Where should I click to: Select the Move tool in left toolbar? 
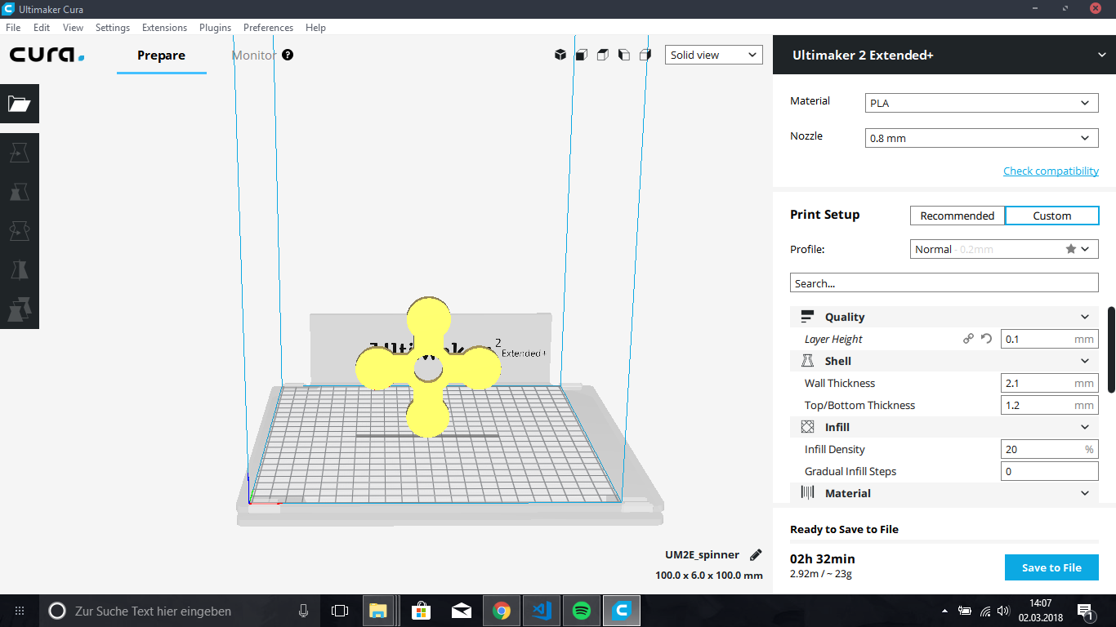tap(20, 153)
